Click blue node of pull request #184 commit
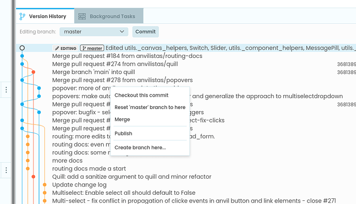This screenshot has width=356, height=204. pos(22,56)
